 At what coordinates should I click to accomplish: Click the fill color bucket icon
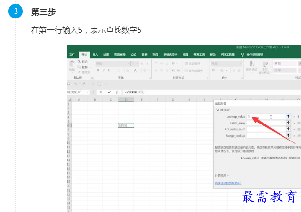tap(128, 71)
